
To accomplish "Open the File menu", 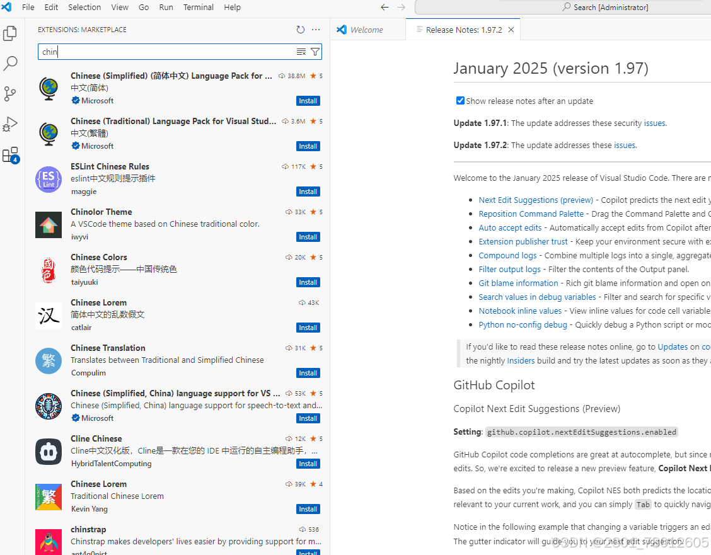I will pyautogui.click(x=28, y=8).
